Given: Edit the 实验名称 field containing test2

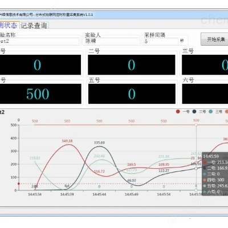Looking at the screenshot, I should point(39,41).
